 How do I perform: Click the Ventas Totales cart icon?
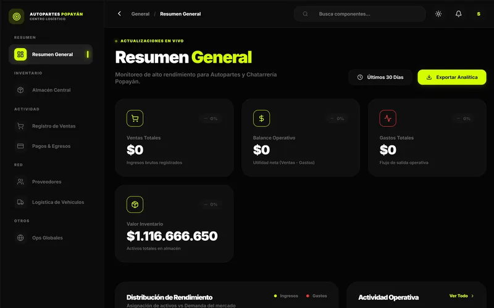point(135,118)
